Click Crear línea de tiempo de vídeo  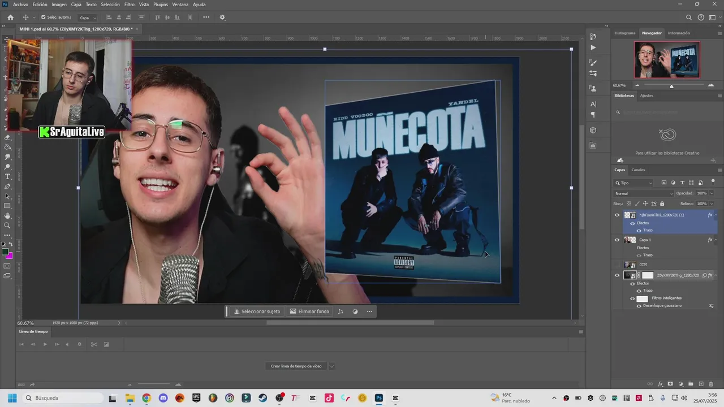click(296, 366)
